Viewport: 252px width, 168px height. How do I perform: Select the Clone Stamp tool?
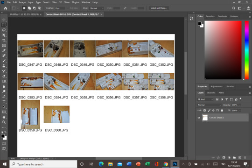click(x=4, y=66)
